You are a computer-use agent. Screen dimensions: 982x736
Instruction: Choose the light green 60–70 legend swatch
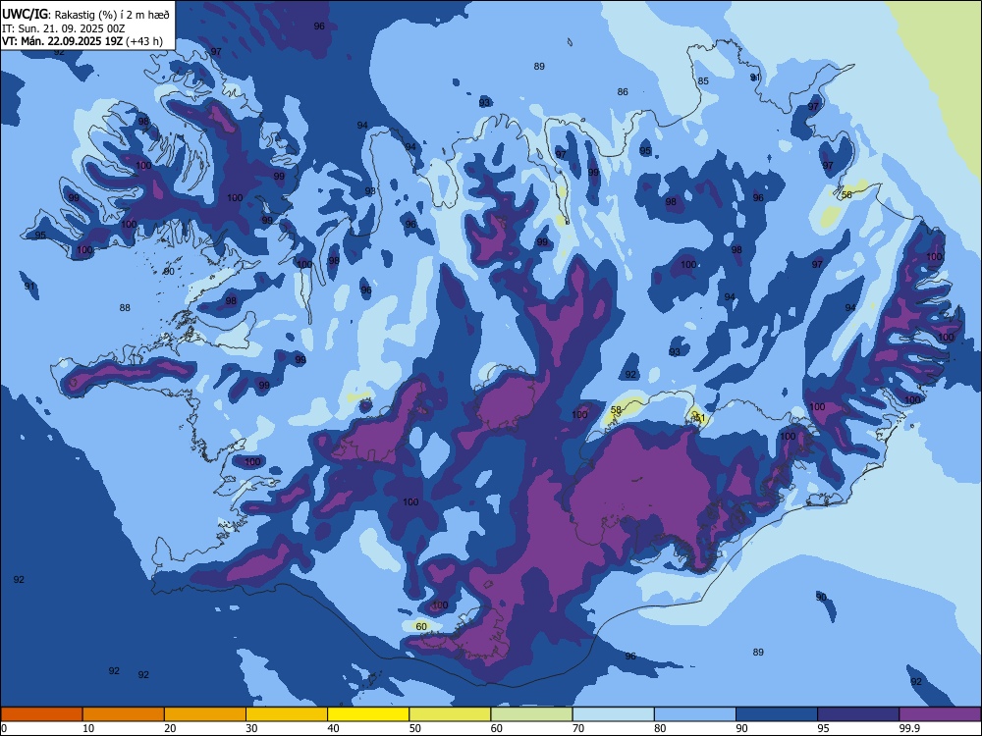(x=531, y=714)
